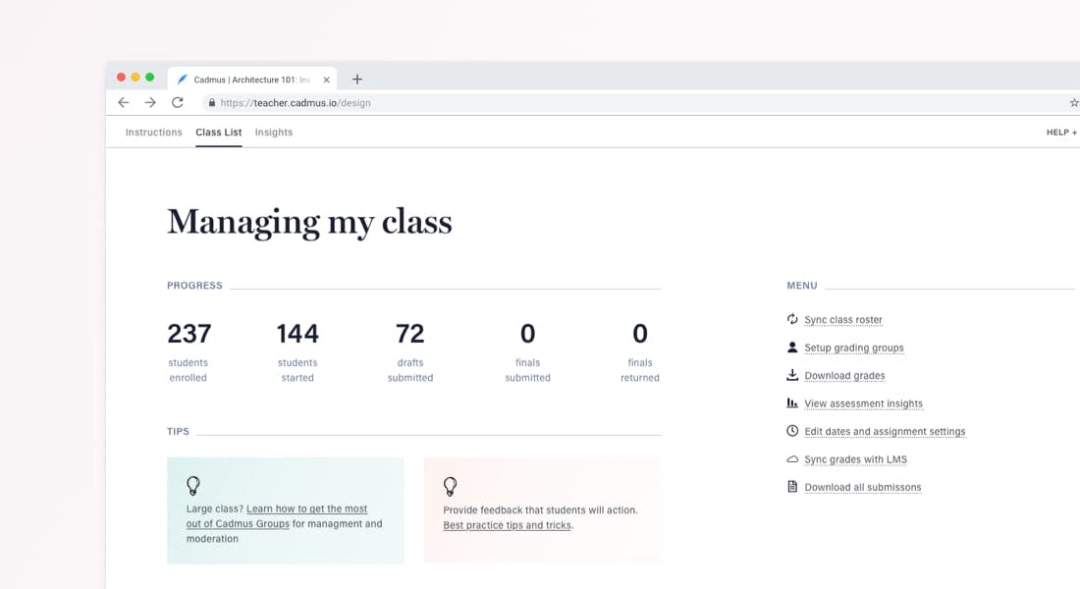Click the Cadmus feather favicon on the tab

point(183,80)
